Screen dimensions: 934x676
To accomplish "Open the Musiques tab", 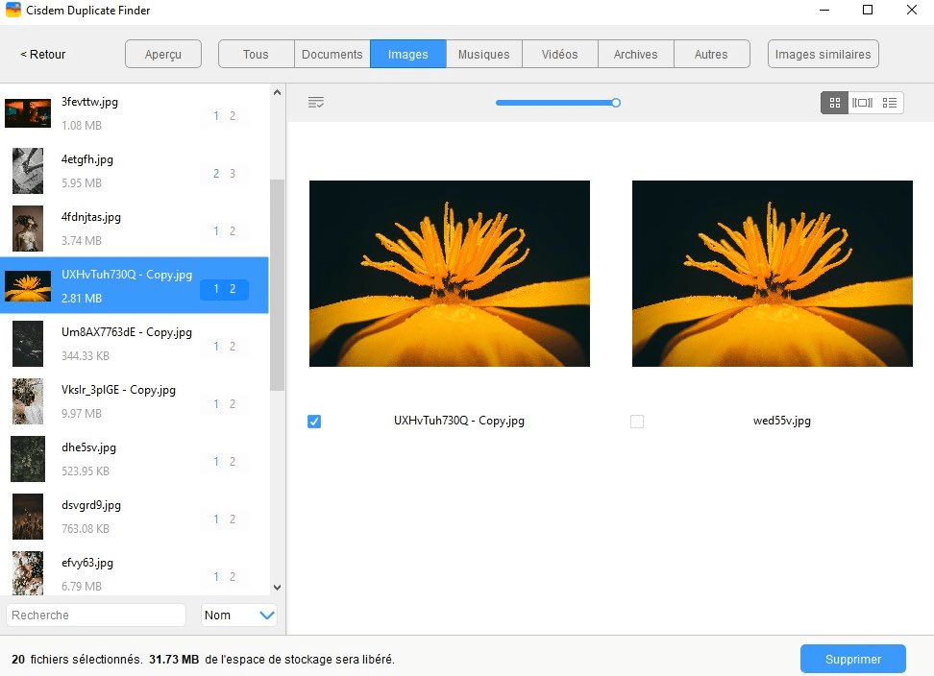I will (483, 55).
